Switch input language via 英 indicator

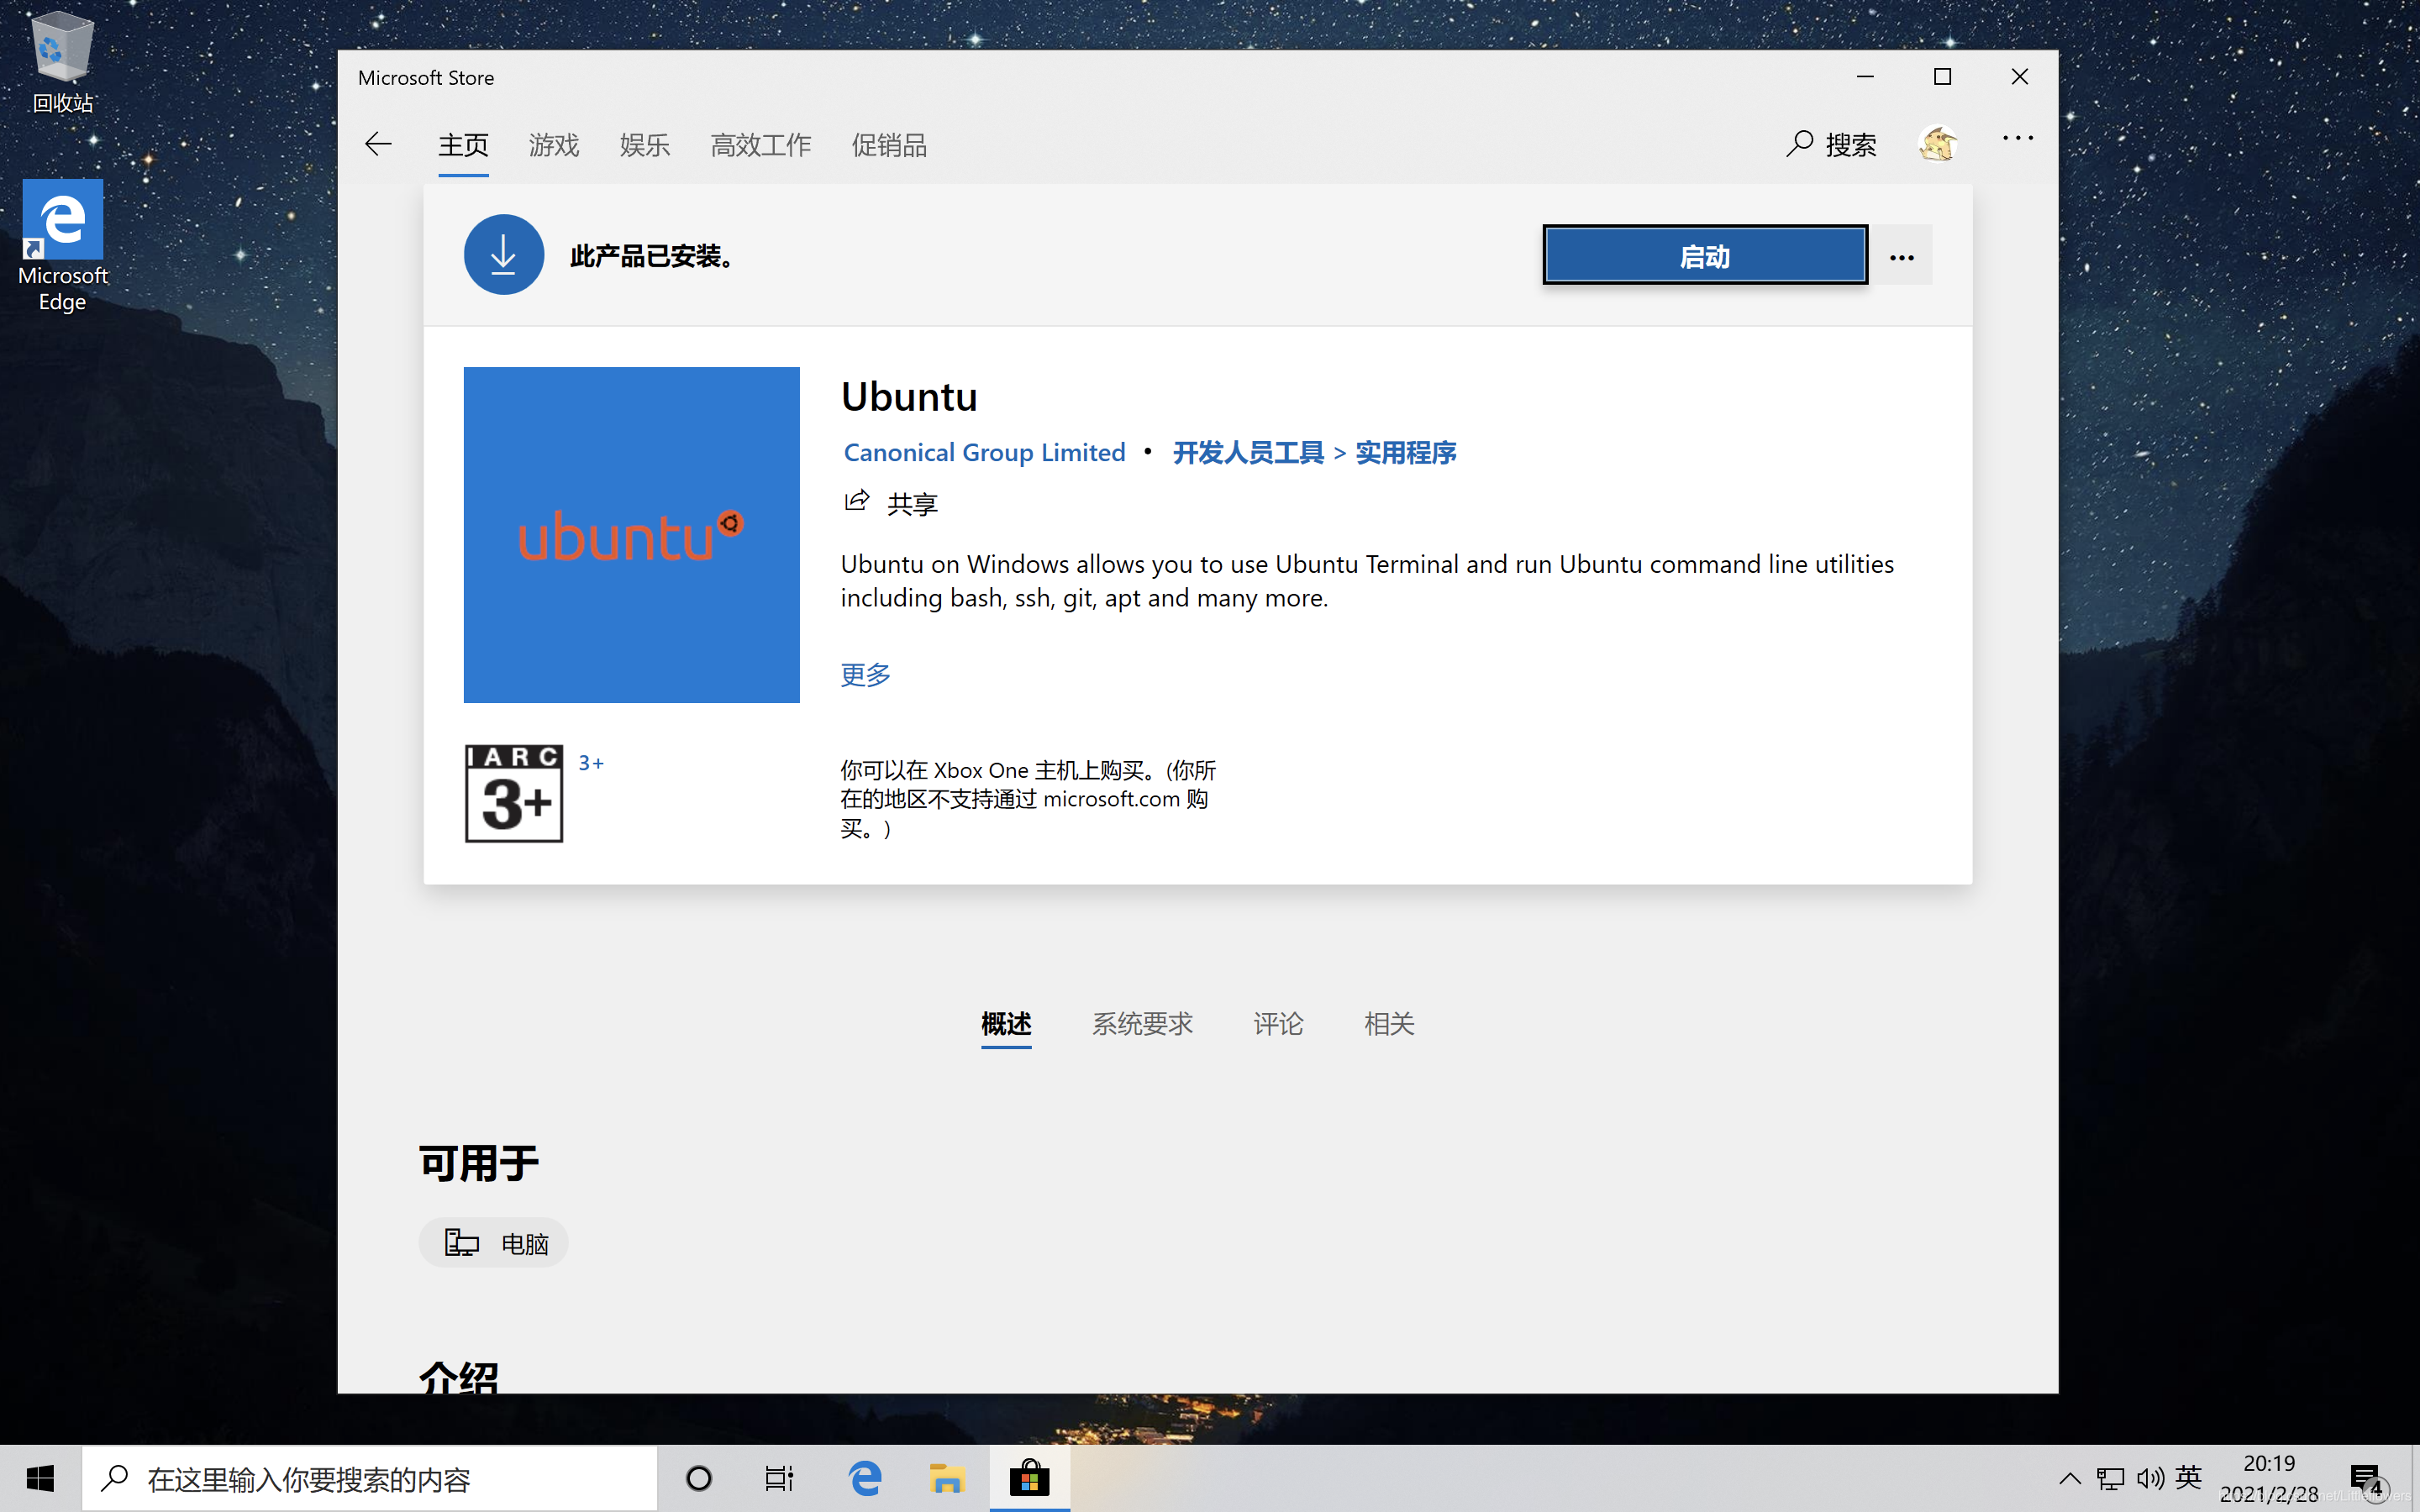[2189, 1478]
